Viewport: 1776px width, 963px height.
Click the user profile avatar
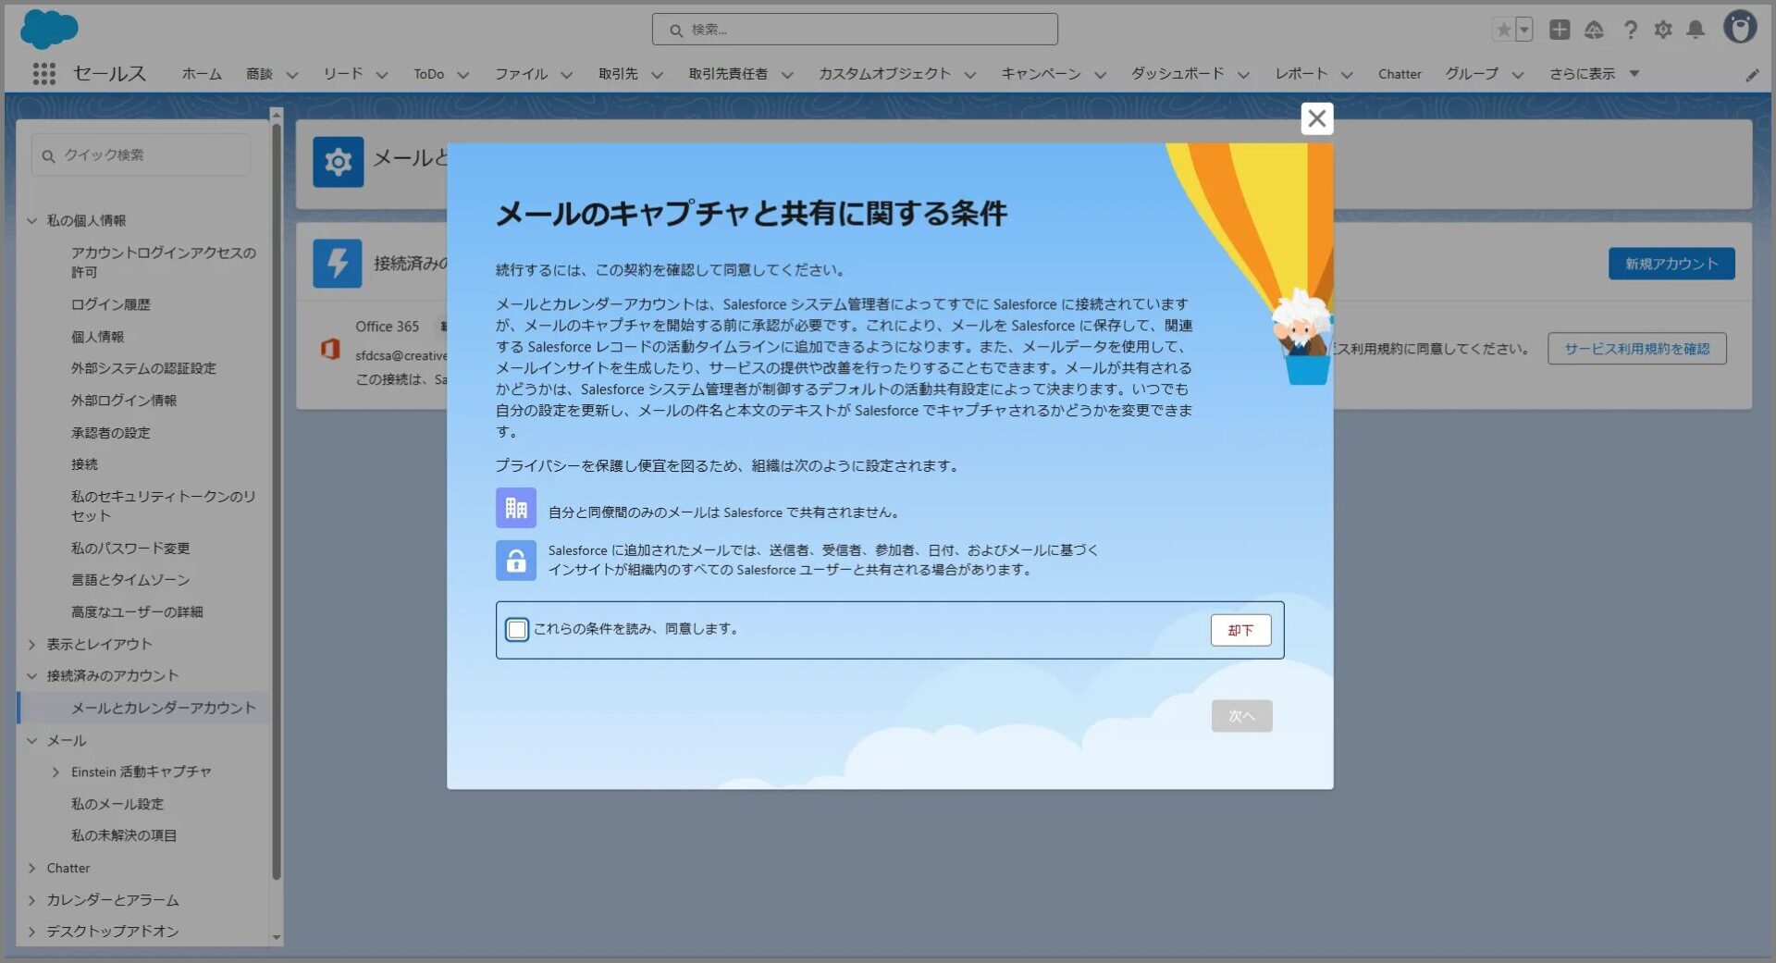pos(1740,27)
